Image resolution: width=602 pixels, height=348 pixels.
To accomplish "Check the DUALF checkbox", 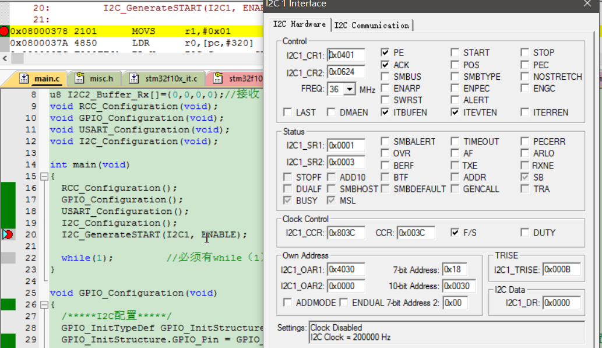I will coord(287,189).
